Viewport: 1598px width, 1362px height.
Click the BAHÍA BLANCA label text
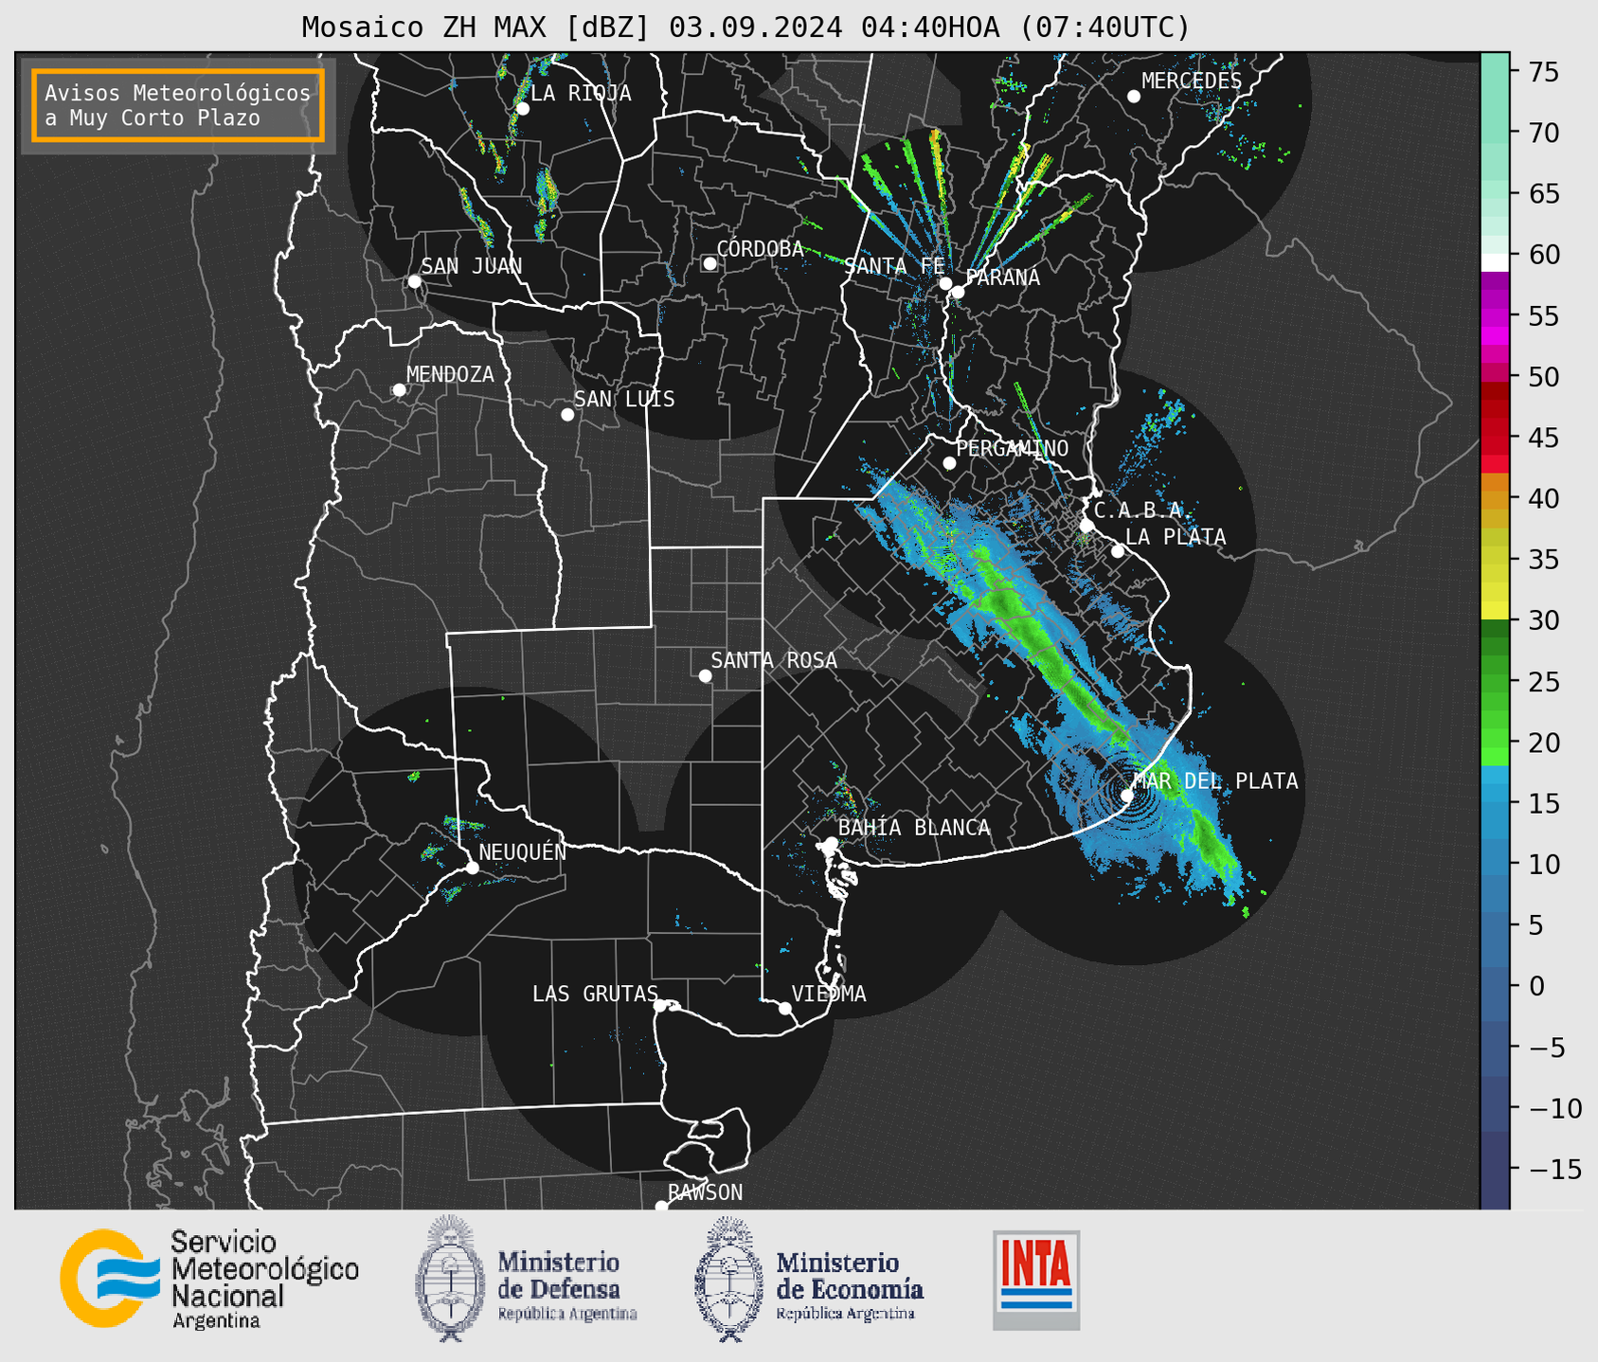pos(914,828)
